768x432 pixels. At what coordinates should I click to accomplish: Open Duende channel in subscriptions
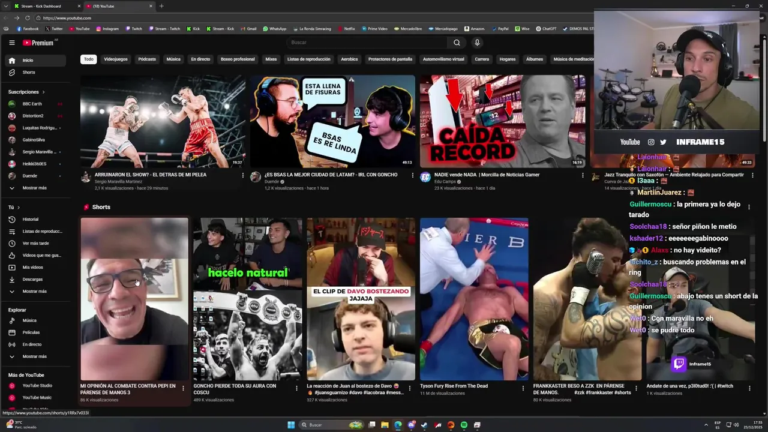pos(36,176)
